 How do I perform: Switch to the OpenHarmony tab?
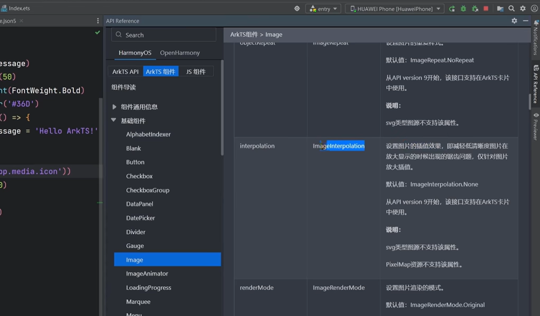[x=180, y=53]
